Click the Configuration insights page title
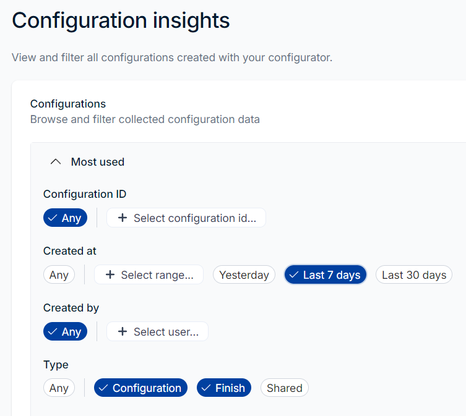The width and height of the screenshot is (466, 416). [x=121, y=20]
